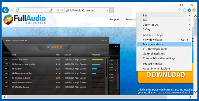The height and width of the screenshot is (101, 199).
Task: Open Compatibility View settings
Action: click(x=164, y=58)
